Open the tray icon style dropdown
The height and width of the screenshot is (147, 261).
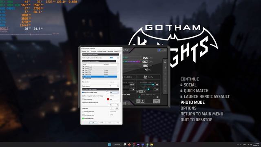114,99
